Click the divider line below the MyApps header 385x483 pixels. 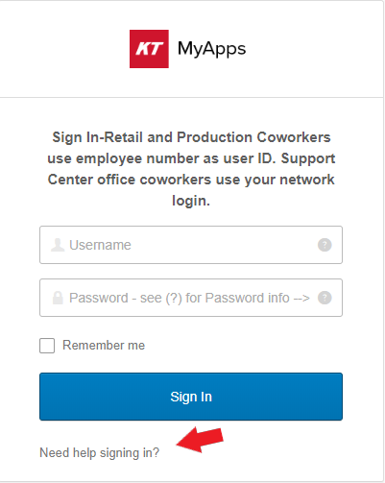(x=191, y=97)
